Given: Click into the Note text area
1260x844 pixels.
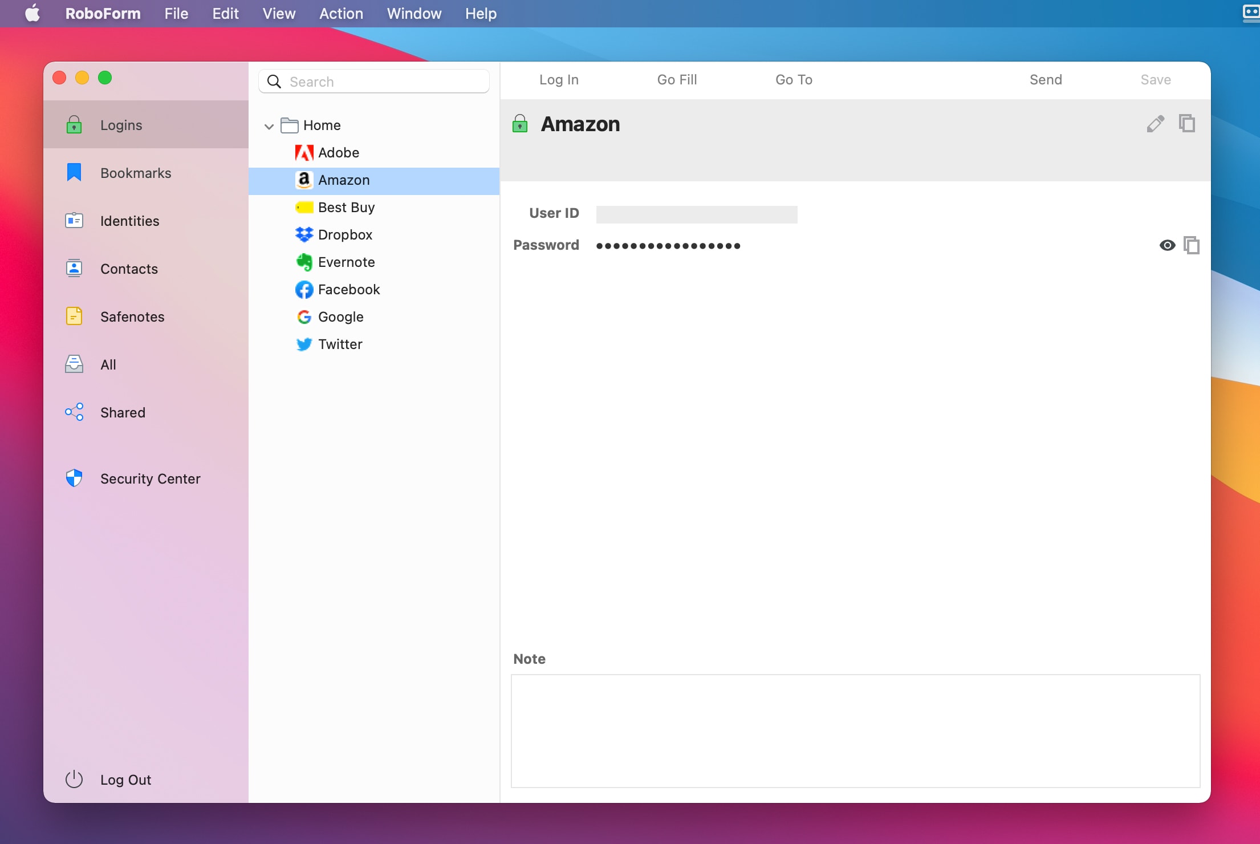Looking at the screenshot, I should 855,731.
